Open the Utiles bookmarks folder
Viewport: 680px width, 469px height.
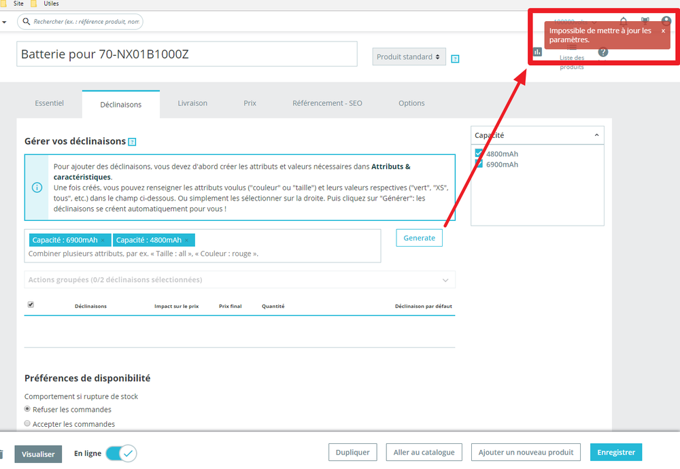click(x=45, y=3)
